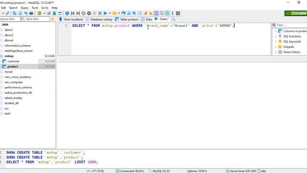Open the run query dropdown arrow
307x173 pixels.
pyautogui.click(x=110, y=13)
